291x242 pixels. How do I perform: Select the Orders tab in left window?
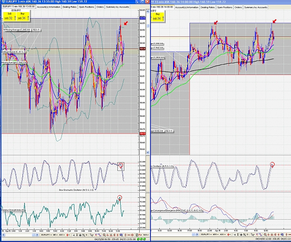point(100,7)
